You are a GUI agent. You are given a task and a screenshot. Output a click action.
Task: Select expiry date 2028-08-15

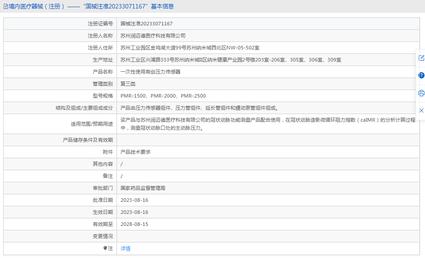(x=134, y=224)
